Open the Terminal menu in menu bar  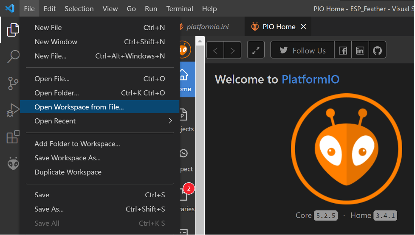[180, 8]
